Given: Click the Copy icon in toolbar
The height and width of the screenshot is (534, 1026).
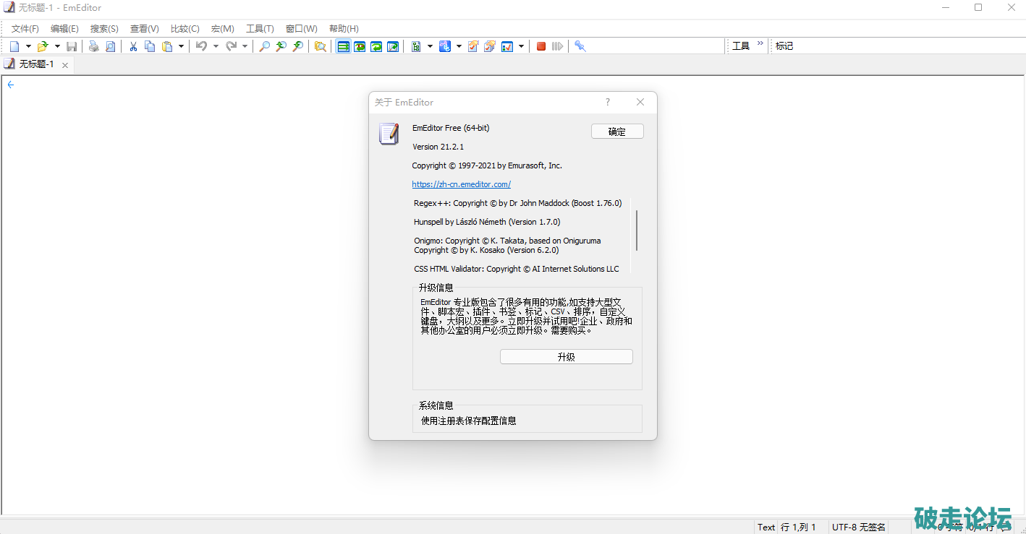Looking at the screenshot, I should coord(150,46).
